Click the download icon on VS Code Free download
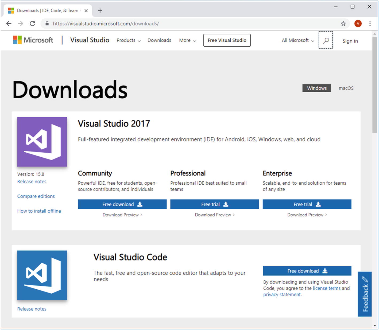379x330 pixels. [325, 271]
